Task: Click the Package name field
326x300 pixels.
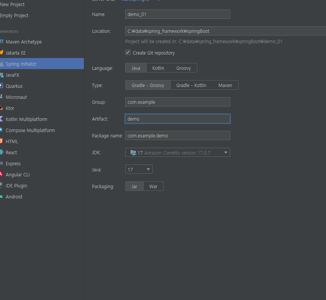Action: pos(178,135)
